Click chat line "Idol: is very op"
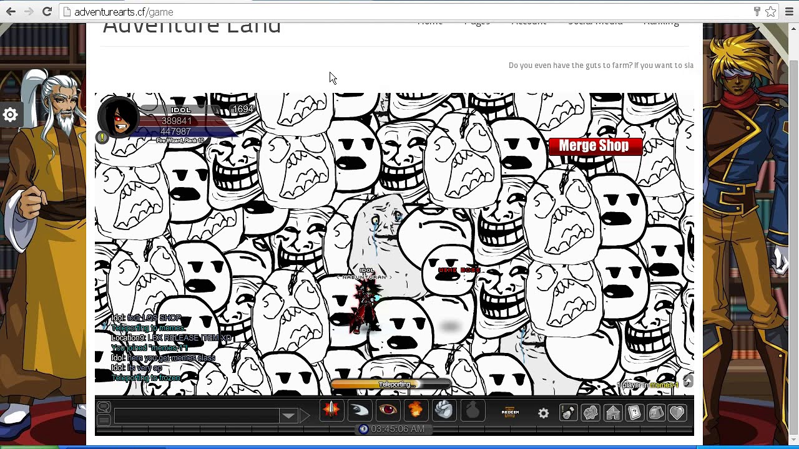 137,368
